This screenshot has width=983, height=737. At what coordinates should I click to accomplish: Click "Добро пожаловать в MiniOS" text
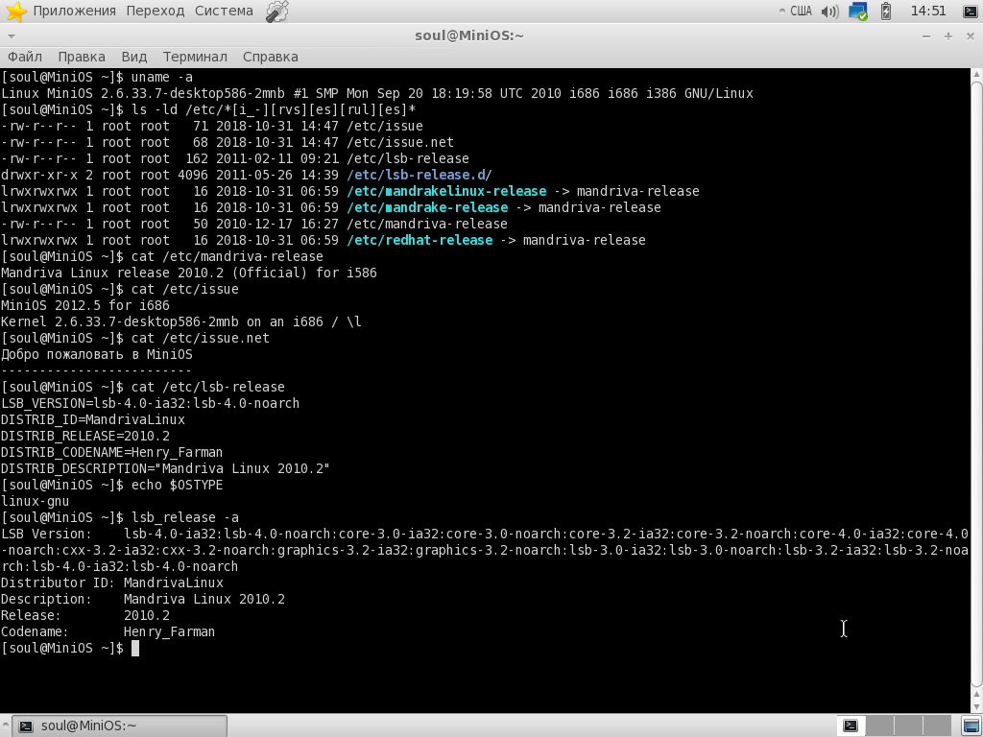97,354
